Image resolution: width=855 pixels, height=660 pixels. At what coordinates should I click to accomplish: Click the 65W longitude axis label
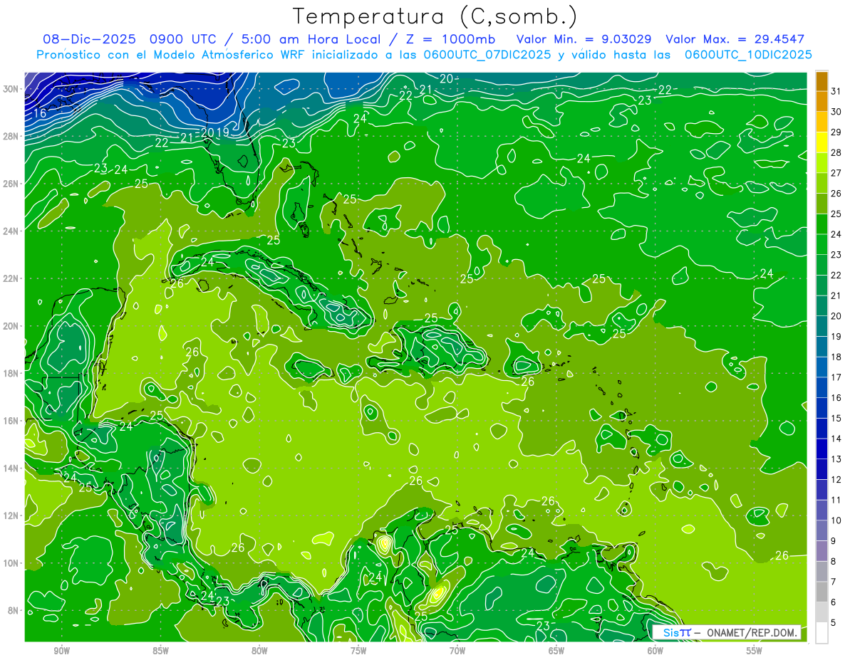pos(556,651)
